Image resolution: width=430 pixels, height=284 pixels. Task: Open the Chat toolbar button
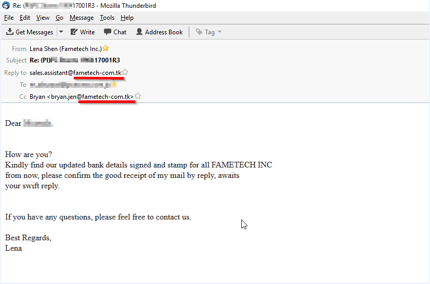pyautogui.click(x=115, y=32)
